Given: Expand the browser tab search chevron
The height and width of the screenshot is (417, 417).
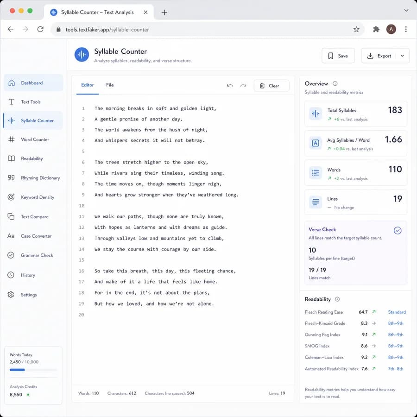Looking at the screenshot, I should click(x=406, y=10).
